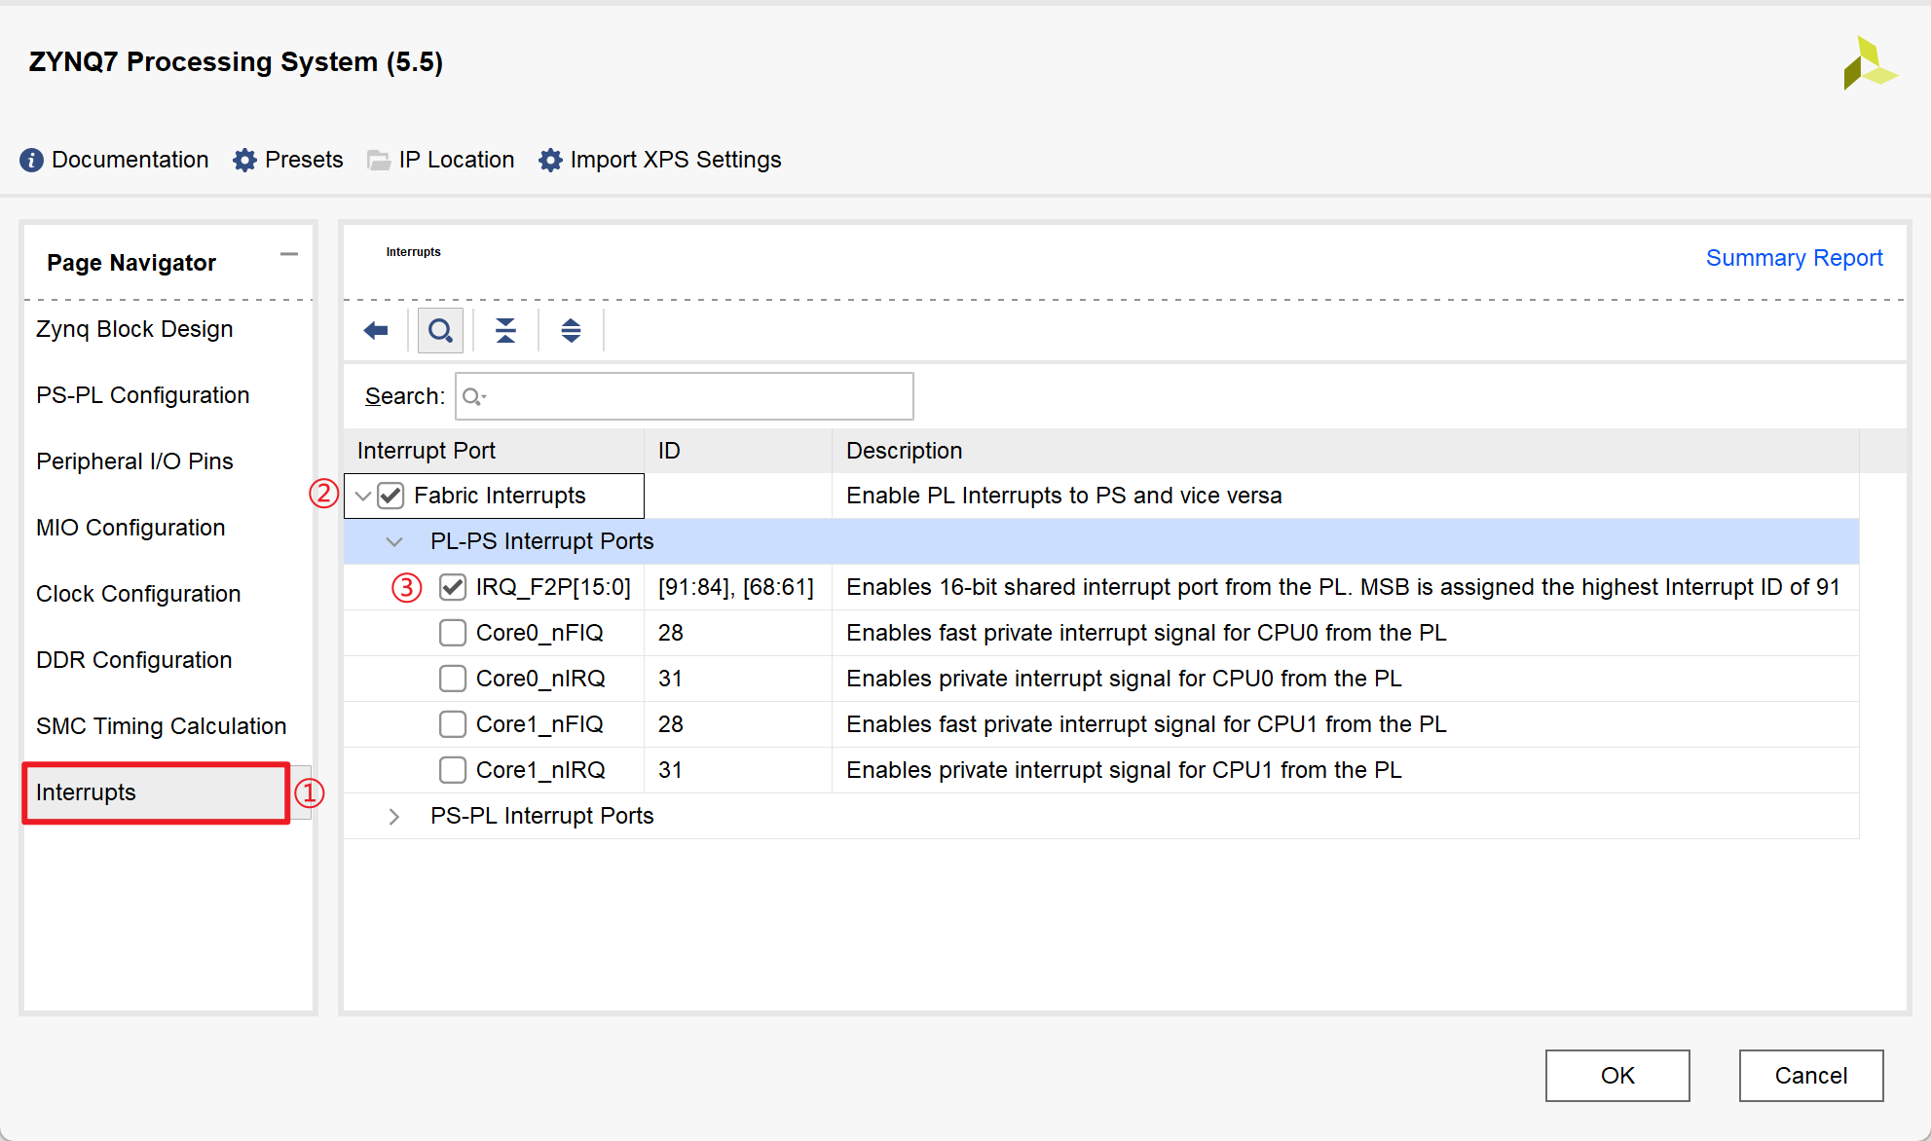Screen dimensions: 1931x1141
Task: Click 'Enables 16-bit shared interrupt port' description
Action: 1343,587
